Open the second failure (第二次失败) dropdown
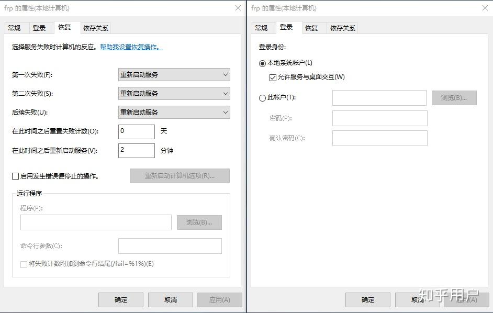 [x=174, y=93]
